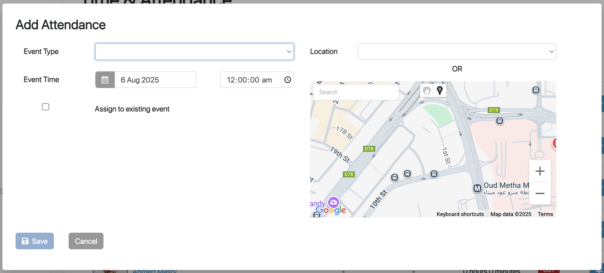Select the map pan hand tool
This screenshot has height=273, width=604.
tap(427, 90)
